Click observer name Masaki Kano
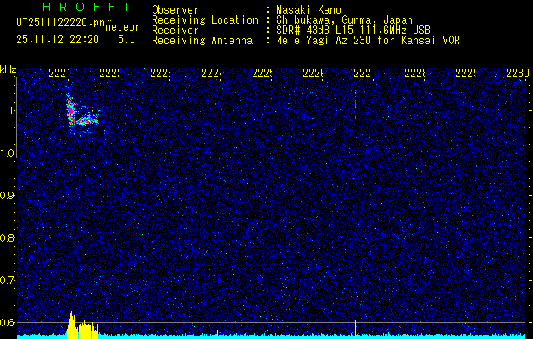533x339 pixels. coord(308,10)
